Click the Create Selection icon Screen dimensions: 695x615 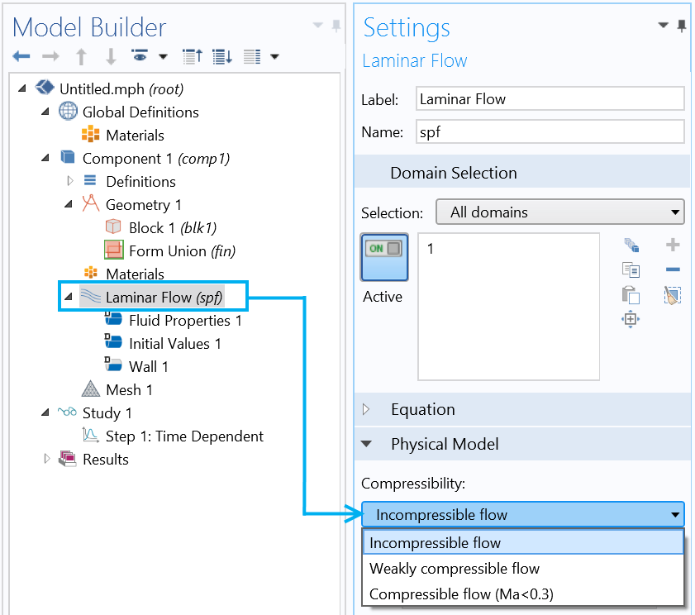(x=631, y=246)
